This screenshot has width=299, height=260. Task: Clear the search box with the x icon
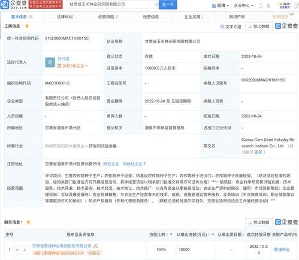point(156,4)
